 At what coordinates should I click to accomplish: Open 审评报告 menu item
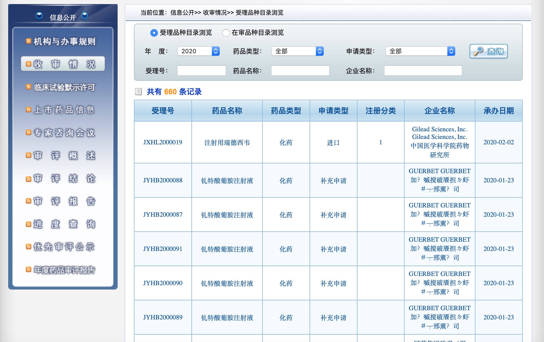(x=64, y=201)
